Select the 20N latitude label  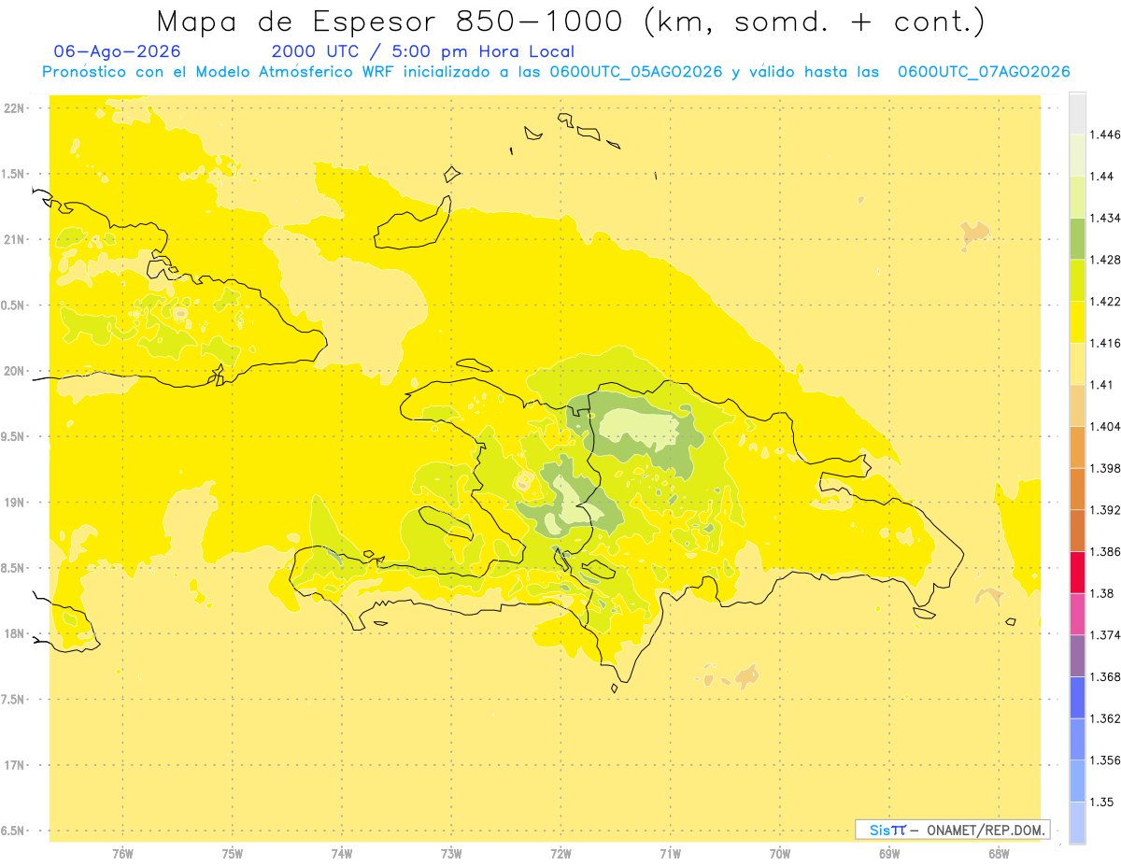[15, 371]
